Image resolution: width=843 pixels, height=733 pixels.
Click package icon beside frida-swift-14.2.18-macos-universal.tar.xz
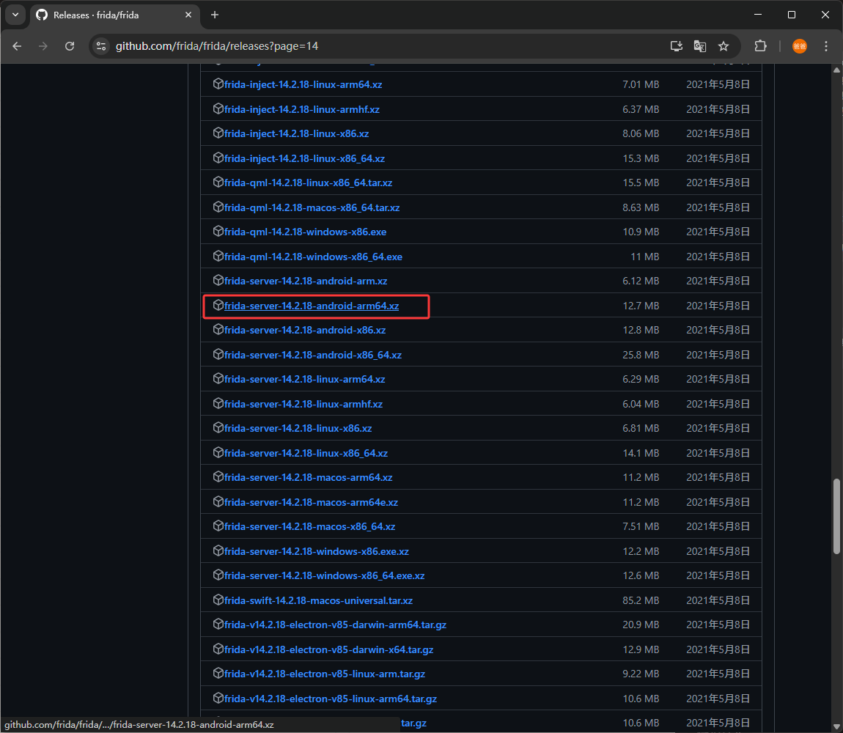[x=218, y=600]
